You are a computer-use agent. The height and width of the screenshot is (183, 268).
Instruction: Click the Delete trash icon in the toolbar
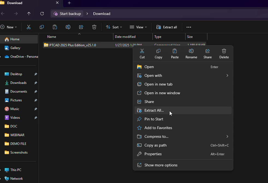94,27
